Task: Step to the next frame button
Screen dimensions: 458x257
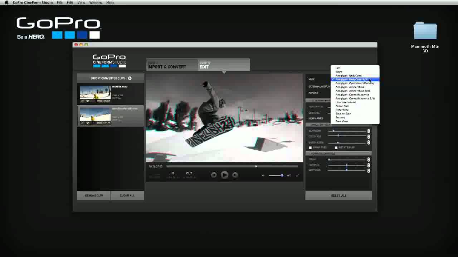Action: [x=235, y=175]
